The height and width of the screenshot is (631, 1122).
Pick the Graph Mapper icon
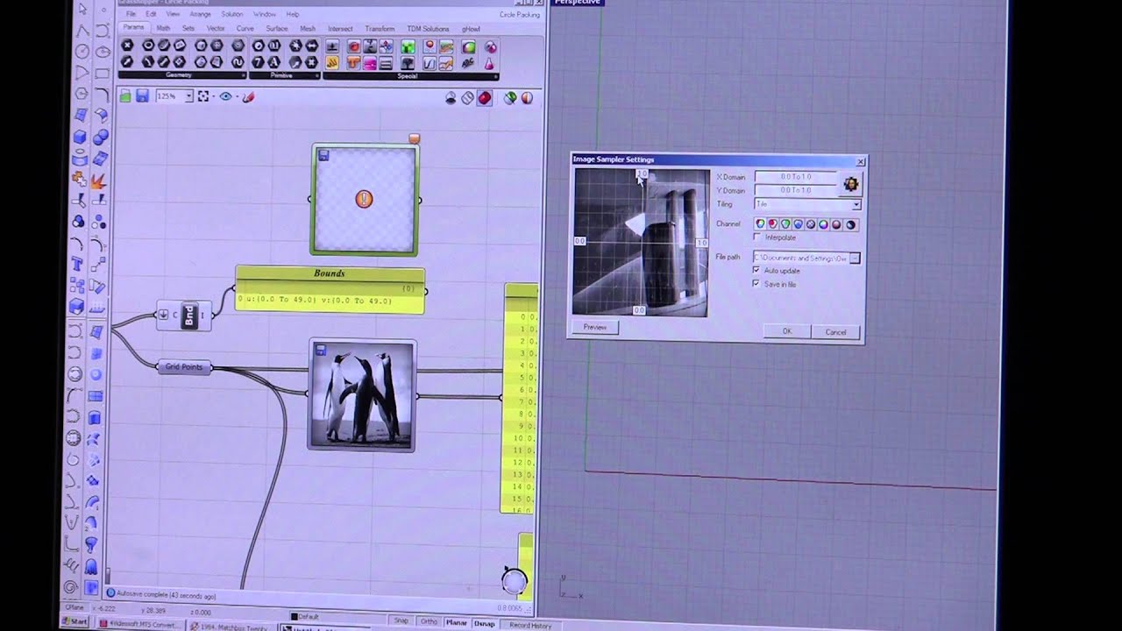click(x=430, y=63)
